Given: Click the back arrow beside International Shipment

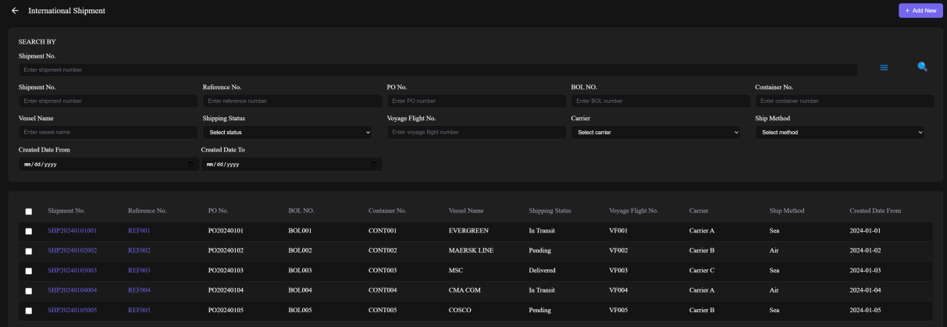Looking at the screenshot, I should [x=15, y=10].
